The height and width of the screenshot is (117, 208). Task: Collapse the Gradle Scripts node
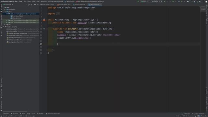(x=3, y=27)
